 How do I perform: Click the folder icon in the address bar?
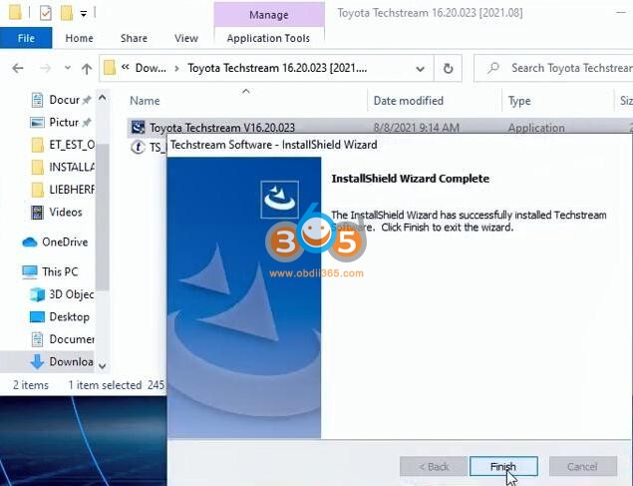110,68
